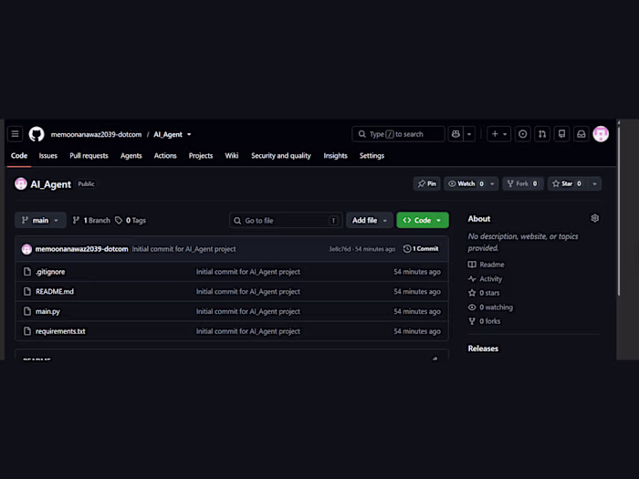Screen dimensions: 639x479
Task: Expand the Watch options caret
Action: 492,183
